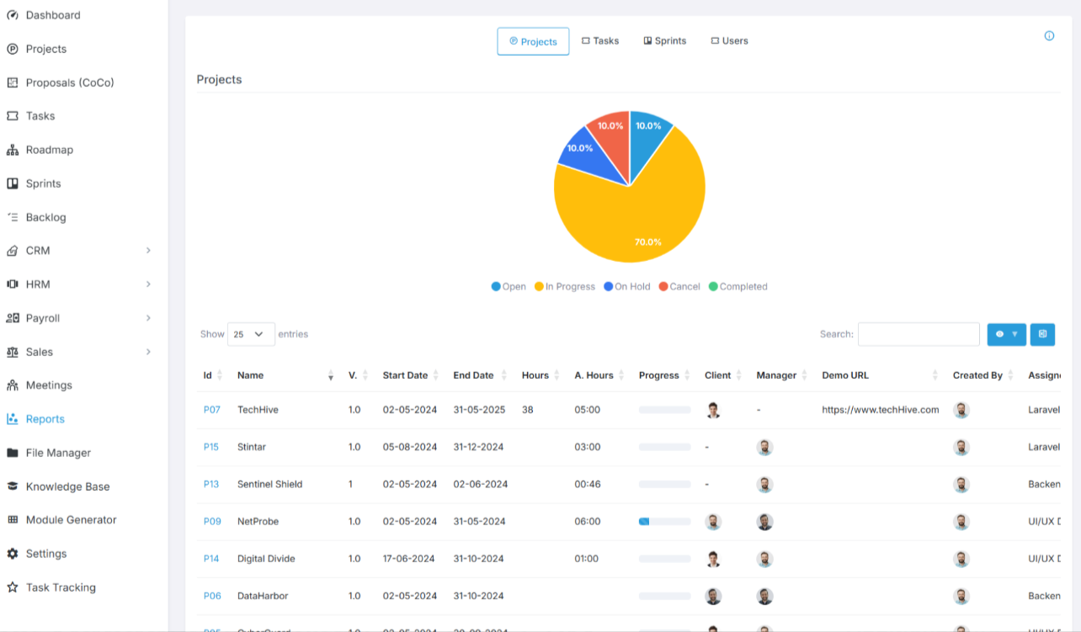Click the Task Tracking star icon
The height and width of the screenshot is (632, 1081).
click(x=13, y=587)
